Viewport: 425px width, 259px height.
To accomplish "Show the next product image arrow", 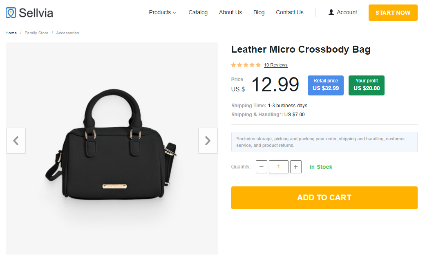I will point(208,141).
